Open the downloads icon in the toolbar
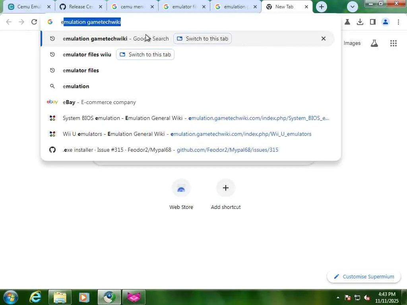Image resolution: width=407 pixels, height=305 pixels. [x=360, y=22]
